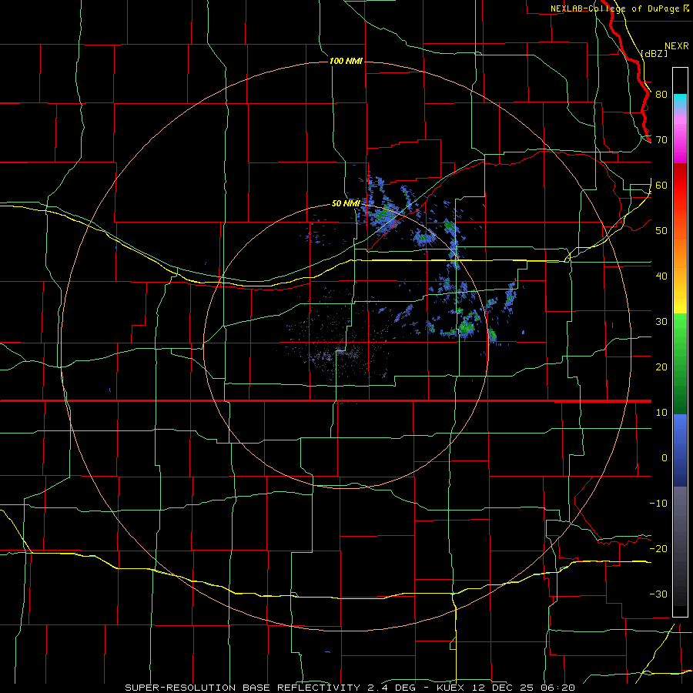Select the 20 value on the dBZ scale
This screenshot has width=693, height=693.
(661, 367)
